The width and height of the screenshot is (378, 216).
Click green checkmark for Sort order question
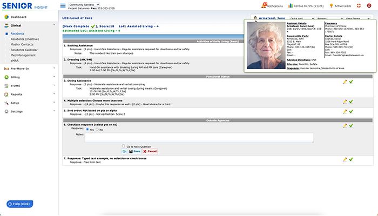coord(351,112)
